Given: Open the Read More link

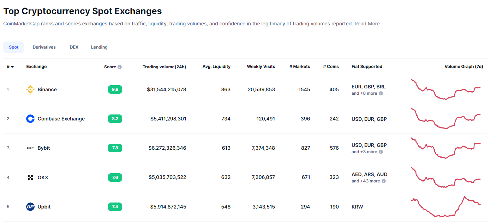Looking at the screenshot, I should tap(367, 24).
